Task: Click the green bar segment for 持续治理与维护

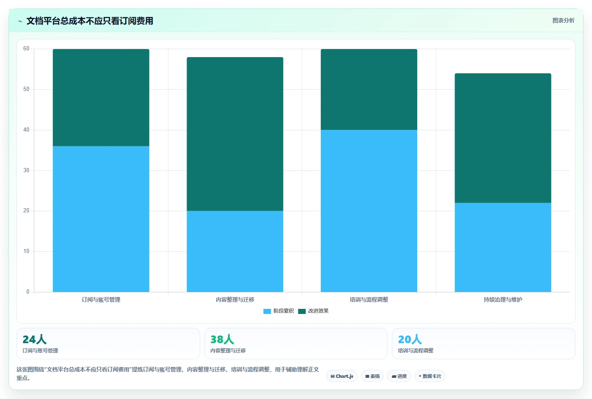Action: (x=503, y=138)
